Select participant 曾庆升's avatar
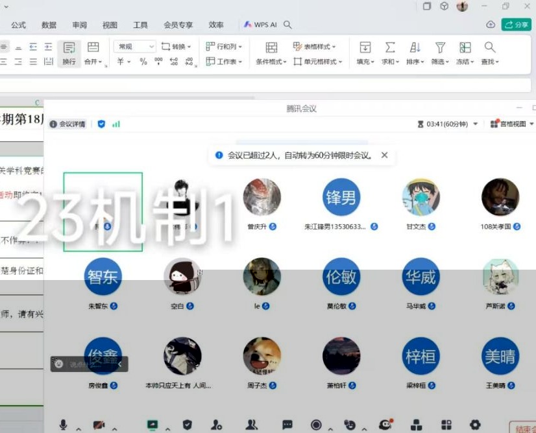The height and width of the screenshot is (433, 536). coord(262,197)
